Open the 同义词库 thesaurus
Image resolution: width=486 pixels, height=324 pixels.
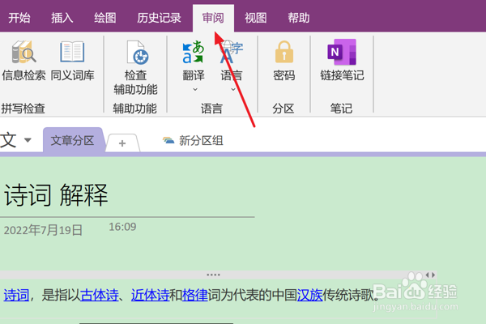(72, 61)
